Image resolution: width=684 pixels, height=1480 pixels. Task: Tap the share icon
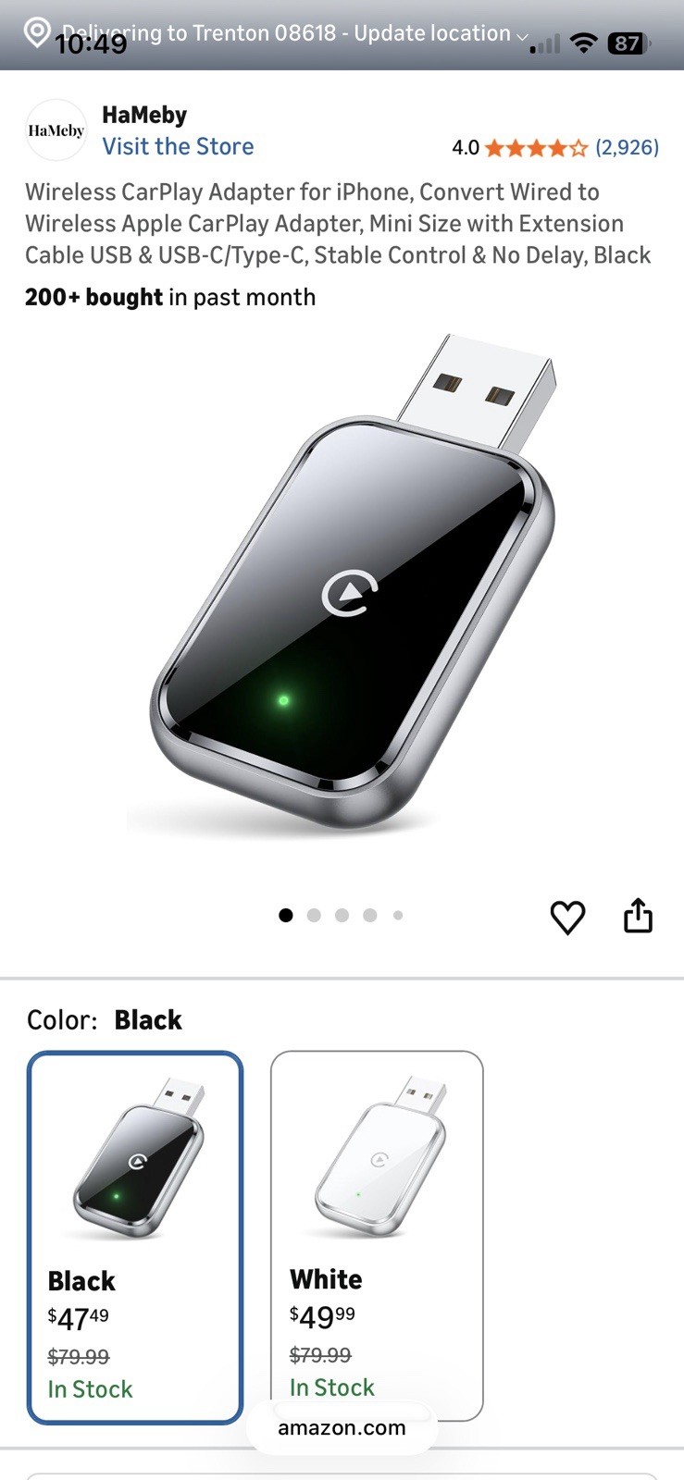tap(638, 915)
